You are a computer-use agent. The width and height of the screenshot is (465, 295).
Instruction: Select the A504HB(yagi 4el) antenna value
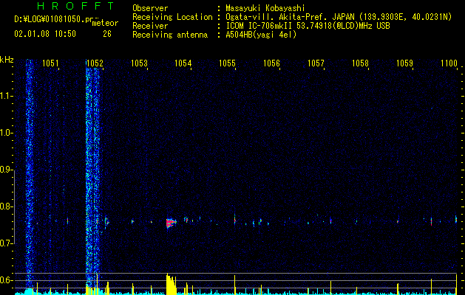261,35
